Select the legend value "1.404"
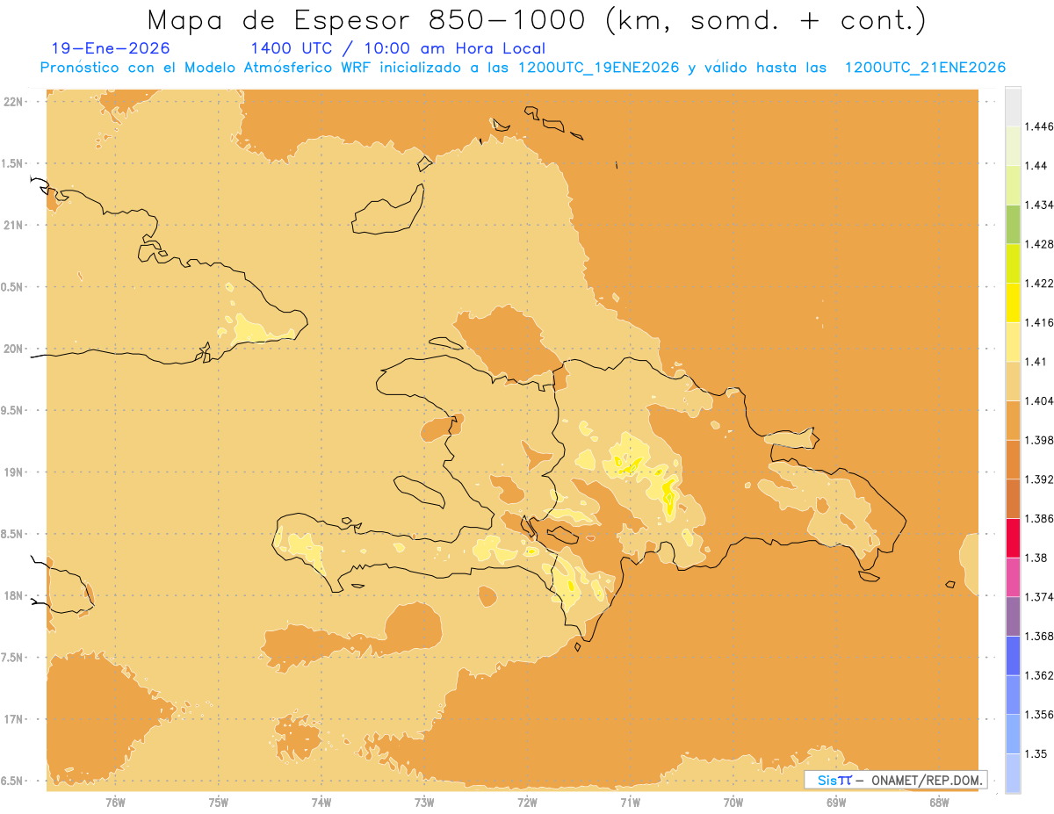Screen dimensions: 1054x814 [x=1039, y=400]
